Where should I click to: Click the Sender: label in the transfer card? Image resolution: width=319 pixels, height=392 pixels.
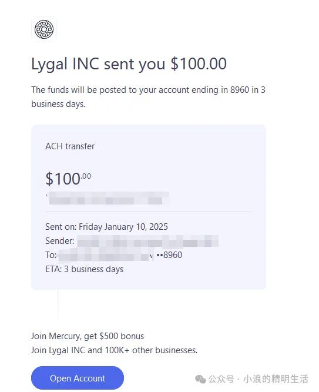click(x=60, y=241)
